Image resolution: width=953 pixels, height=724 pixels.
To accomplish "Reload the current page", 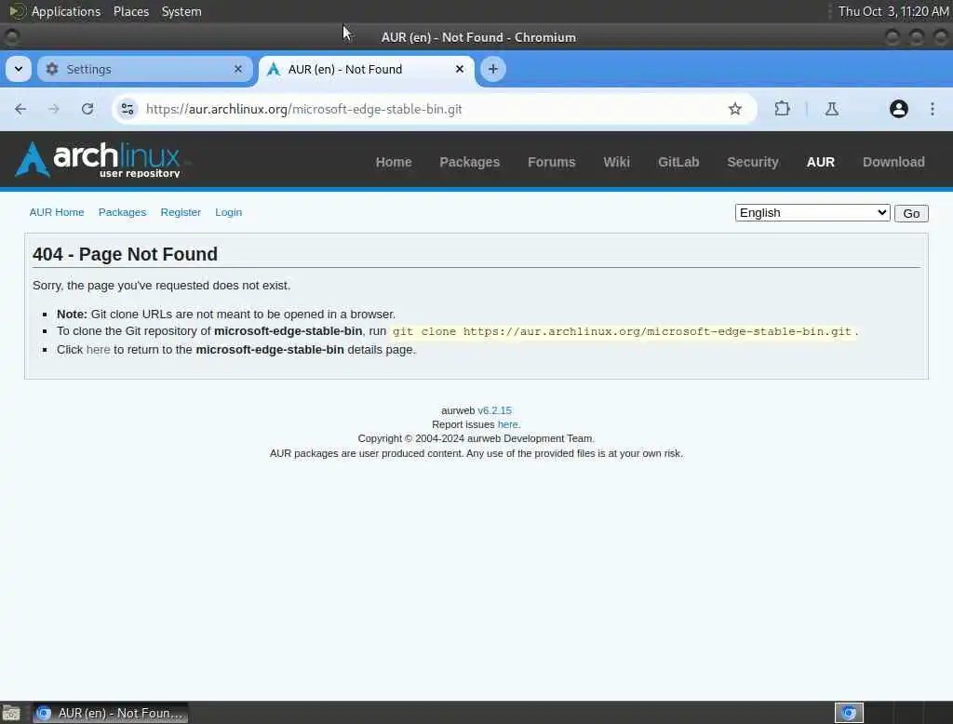I will click(87, 109).
